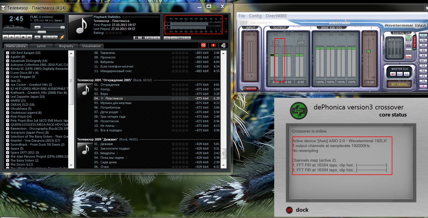Expand the '100 Best Karajan' library folder
The image size is (428, 218).
point(8,53)
